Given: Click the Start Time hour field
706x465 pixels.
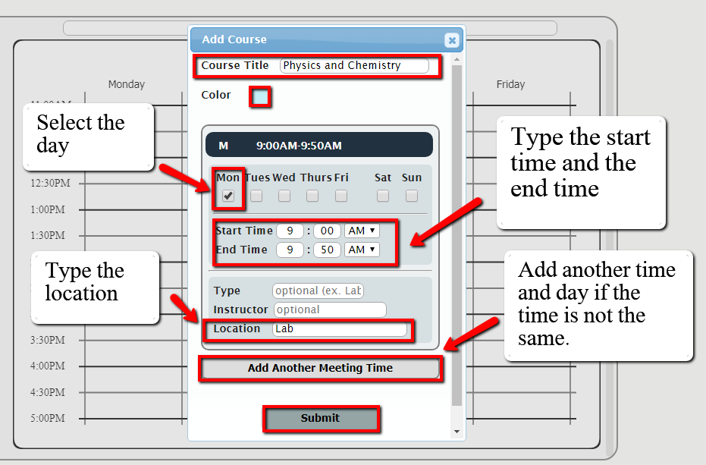Looking at the screenshot, I should tap(290, 231).
